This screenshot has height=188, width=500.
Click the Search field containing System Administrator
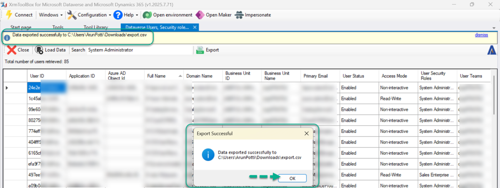pos(139,50)
